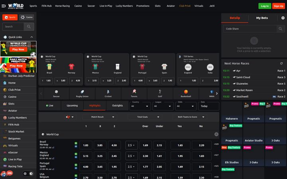Switch to Highlights tab
This screenshot has width=287, height=179.
pyautogui.click(x=94, y=105)
